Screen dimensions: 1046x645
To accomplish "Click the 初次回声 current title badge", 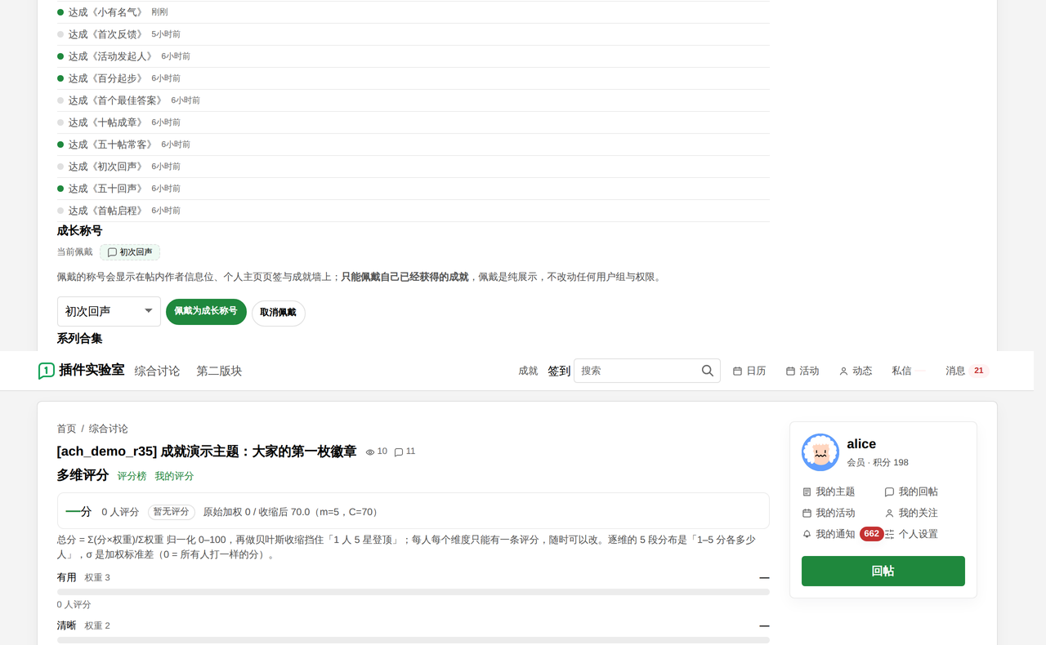I will coord(130,252).
